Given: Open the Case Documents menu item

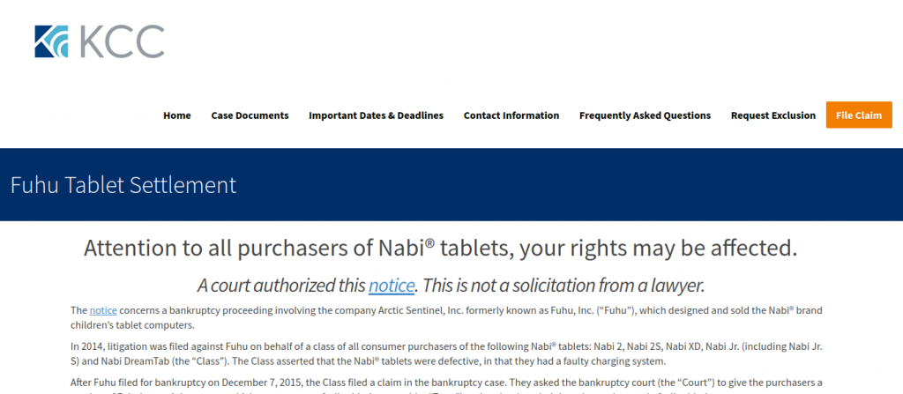Looking at the screenshot, I should pos(250,115).
